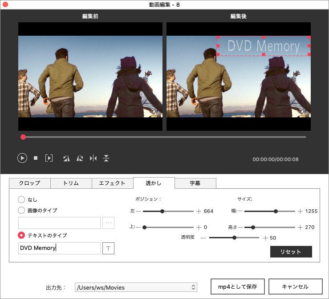The image size is (329, 299).
Task: Decrease watermark width with minus
Action: tap(240, 211)
